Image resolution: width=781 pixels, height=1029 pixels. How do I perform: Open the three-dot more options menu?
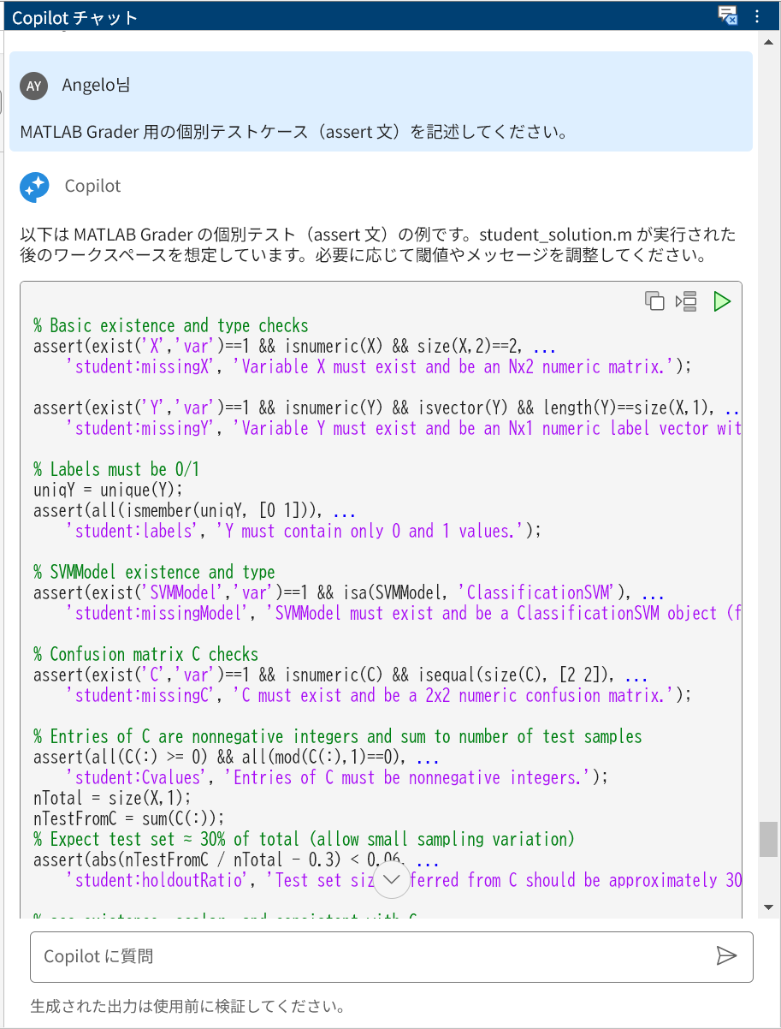pos(757,15)
